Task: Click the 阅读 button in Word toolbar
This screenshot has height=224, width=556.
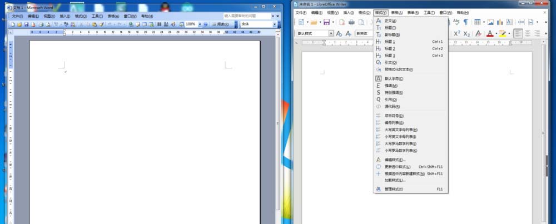Action: pyautogui.click(x=221, y=24)
